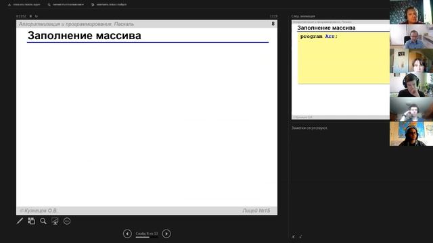Screen dimensions: 433x243
Task: Pause the presentation timer
Action: [30, 16]
